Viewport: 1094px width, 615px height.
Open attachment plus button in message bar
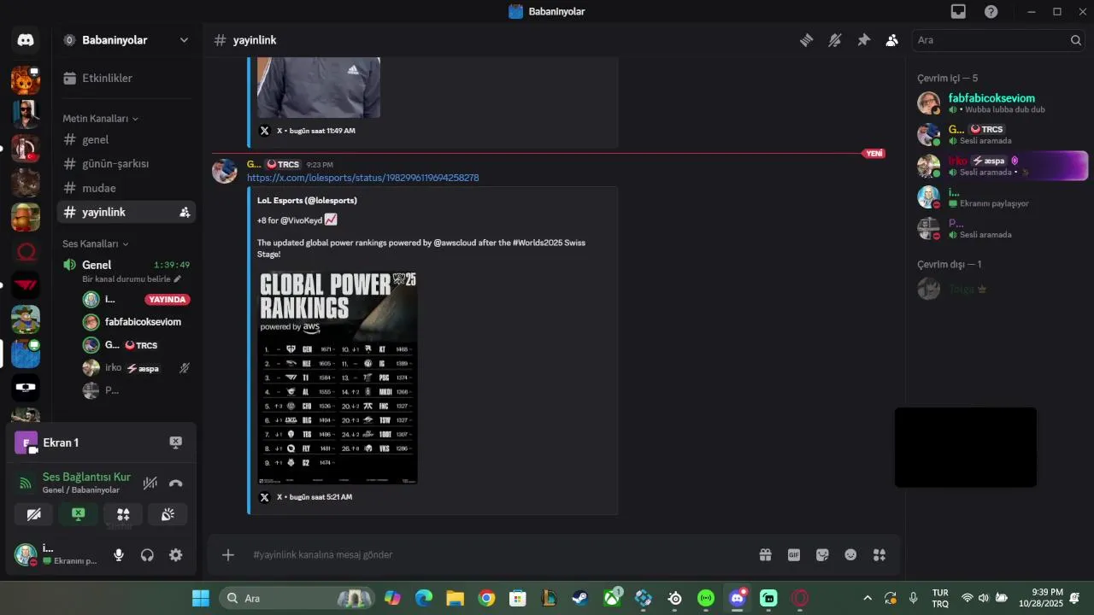228,555
